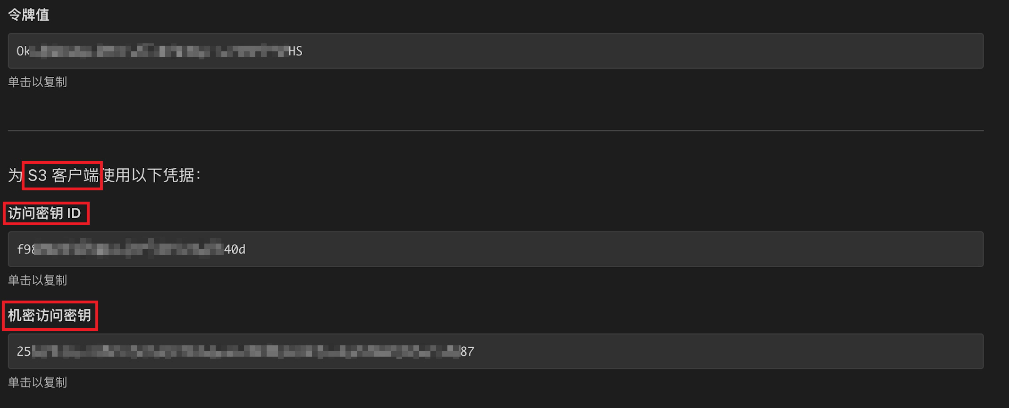Viewport: 1009px width, 408px height.
Task: Click the "HS" suffix of the token value
Action: click(295, 51)
